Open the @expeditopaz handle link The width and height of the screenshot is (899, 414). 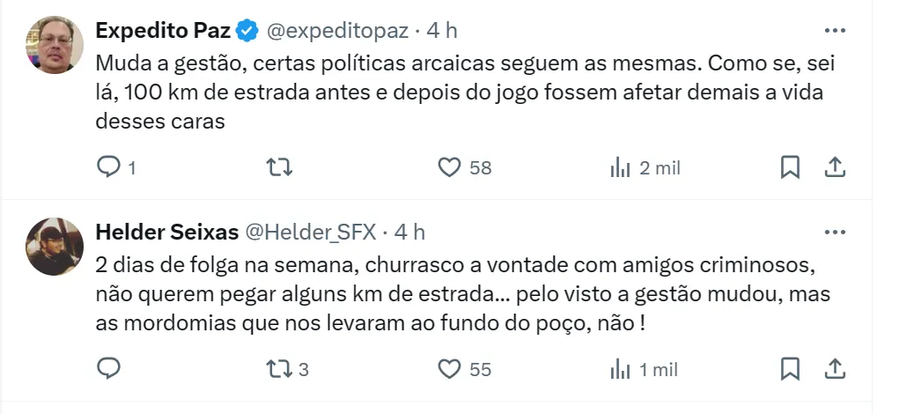pos(337,31)
